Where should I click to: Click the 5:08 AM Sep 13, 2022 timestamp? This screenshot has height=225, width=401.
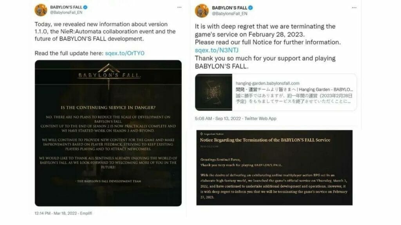pyautogui.click(x=218, y=118)
